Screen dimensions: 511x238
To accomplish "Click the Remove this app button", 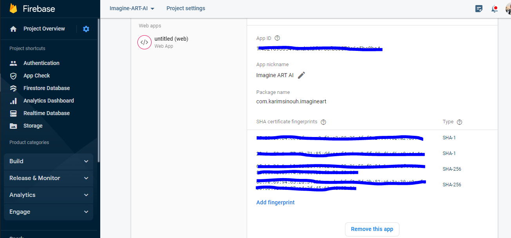I will 372,229.
